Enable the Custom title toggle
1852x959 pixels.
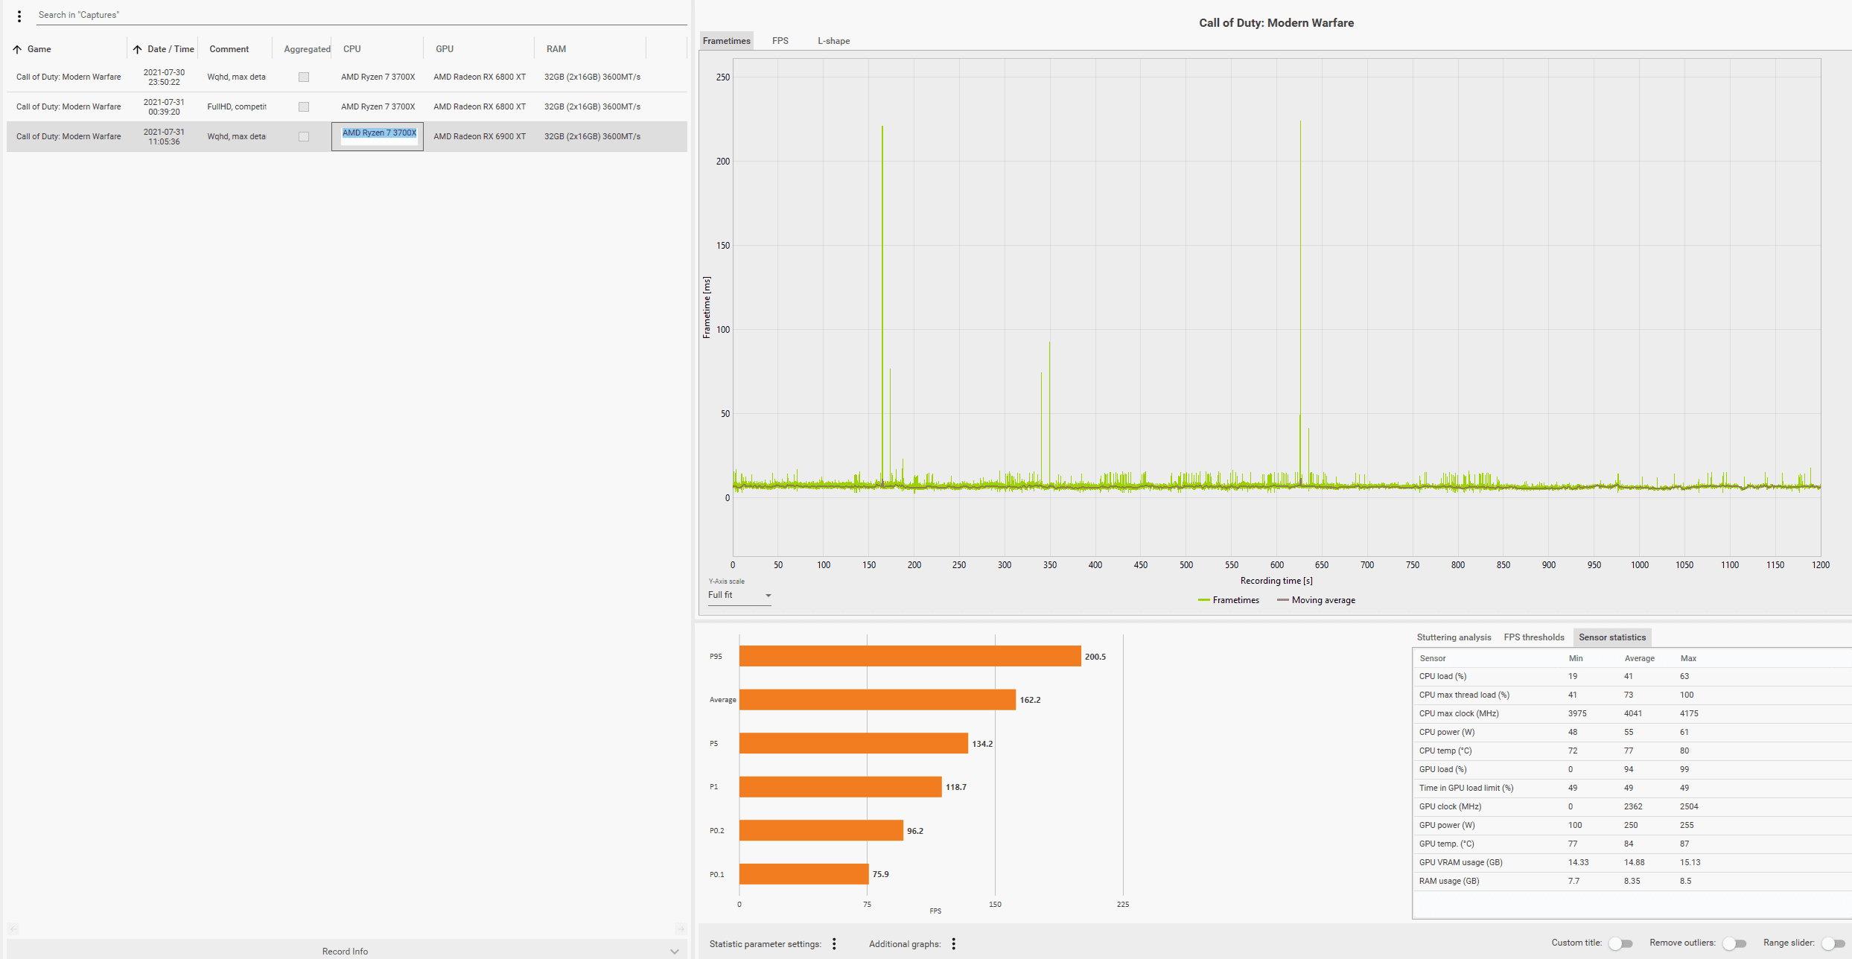tap(1620, 943)
